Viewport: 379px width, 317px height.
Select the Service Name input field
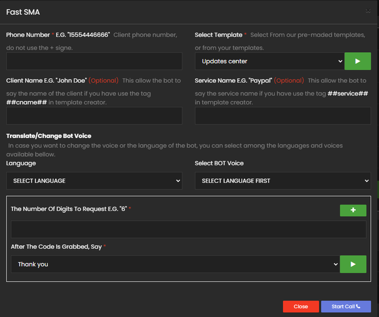tap(282, 116)
